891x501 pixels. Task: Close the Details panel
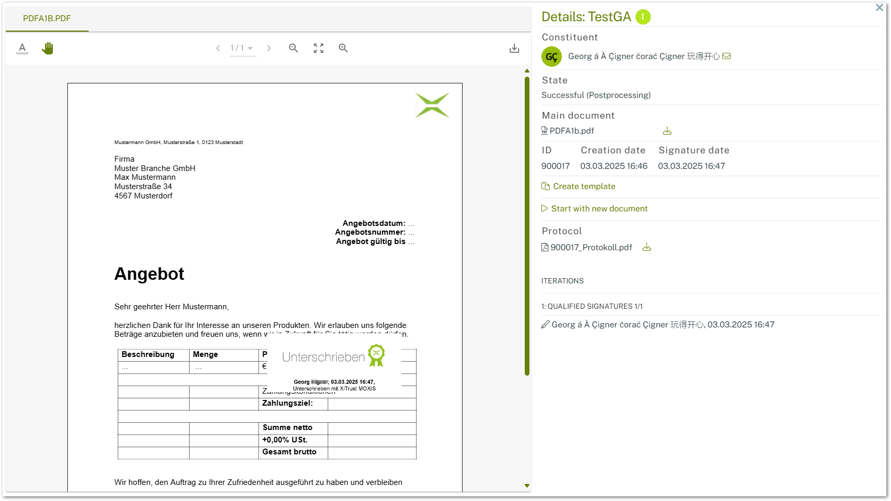tap(879, 8)
